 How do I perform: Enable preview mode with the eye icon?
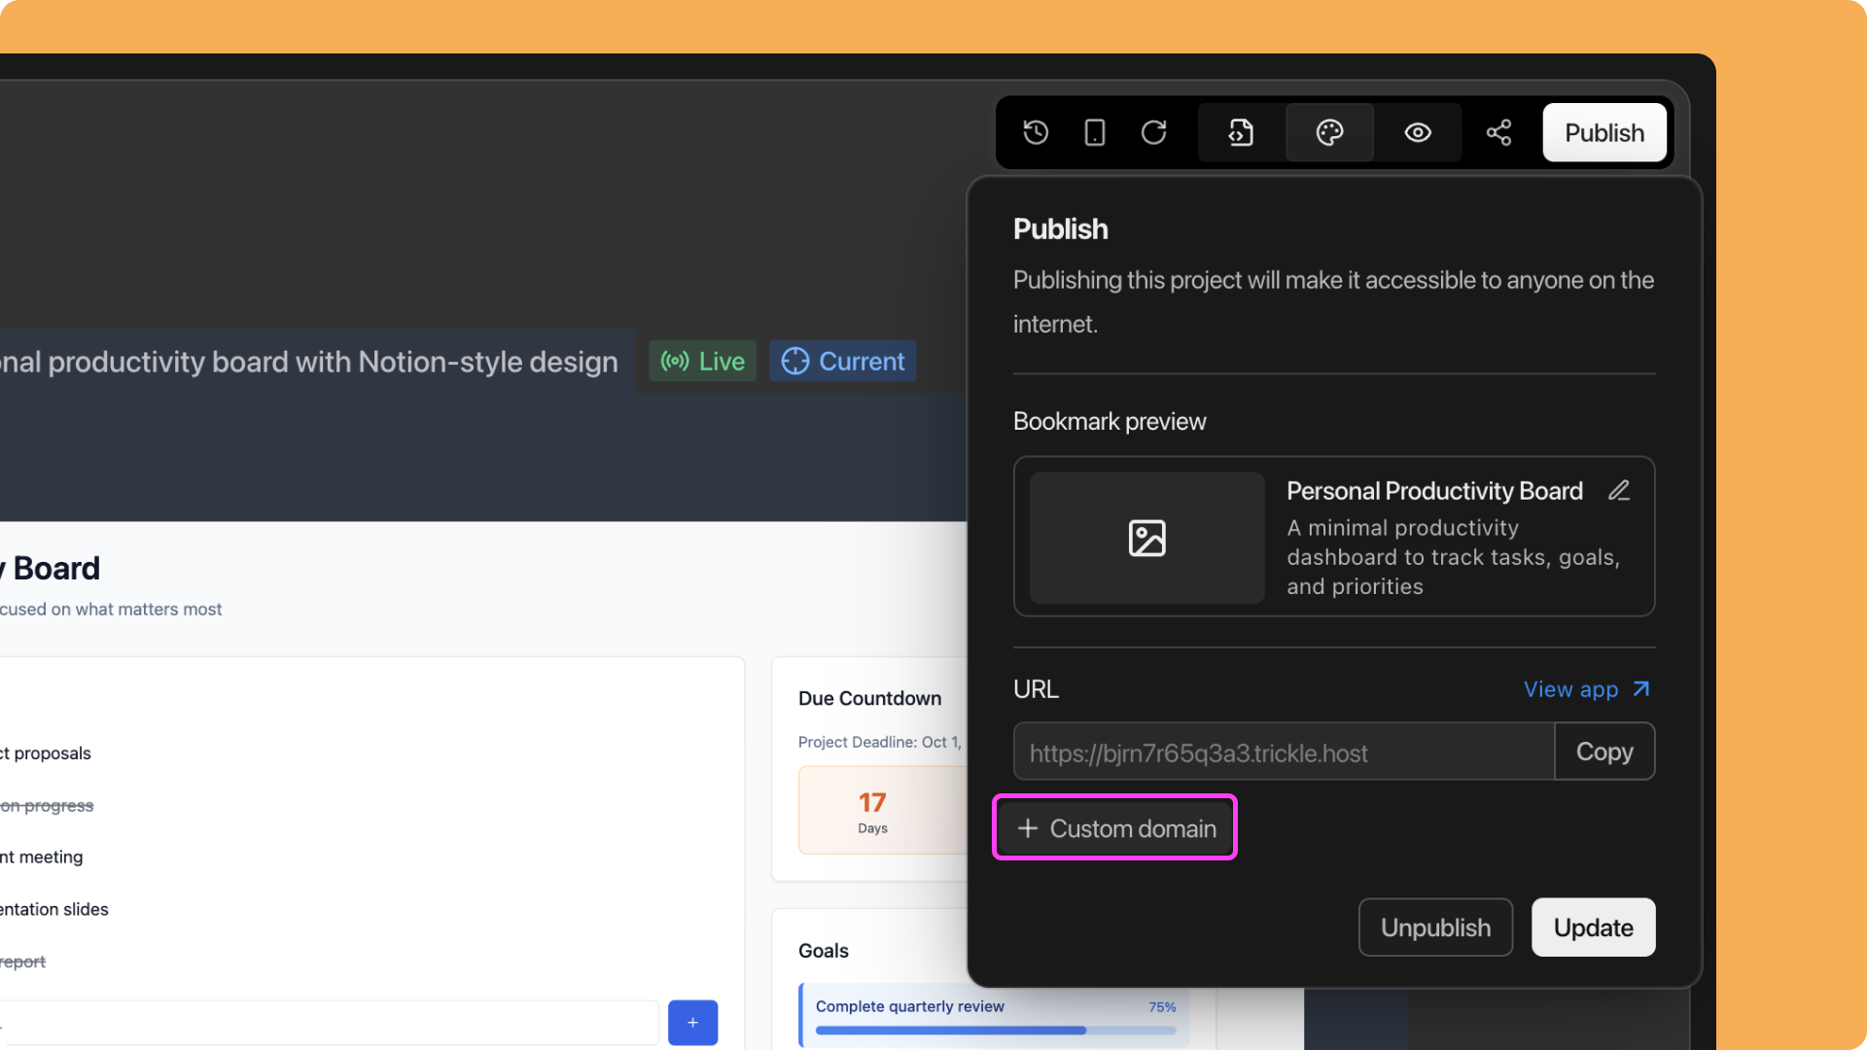(1417, 132)
